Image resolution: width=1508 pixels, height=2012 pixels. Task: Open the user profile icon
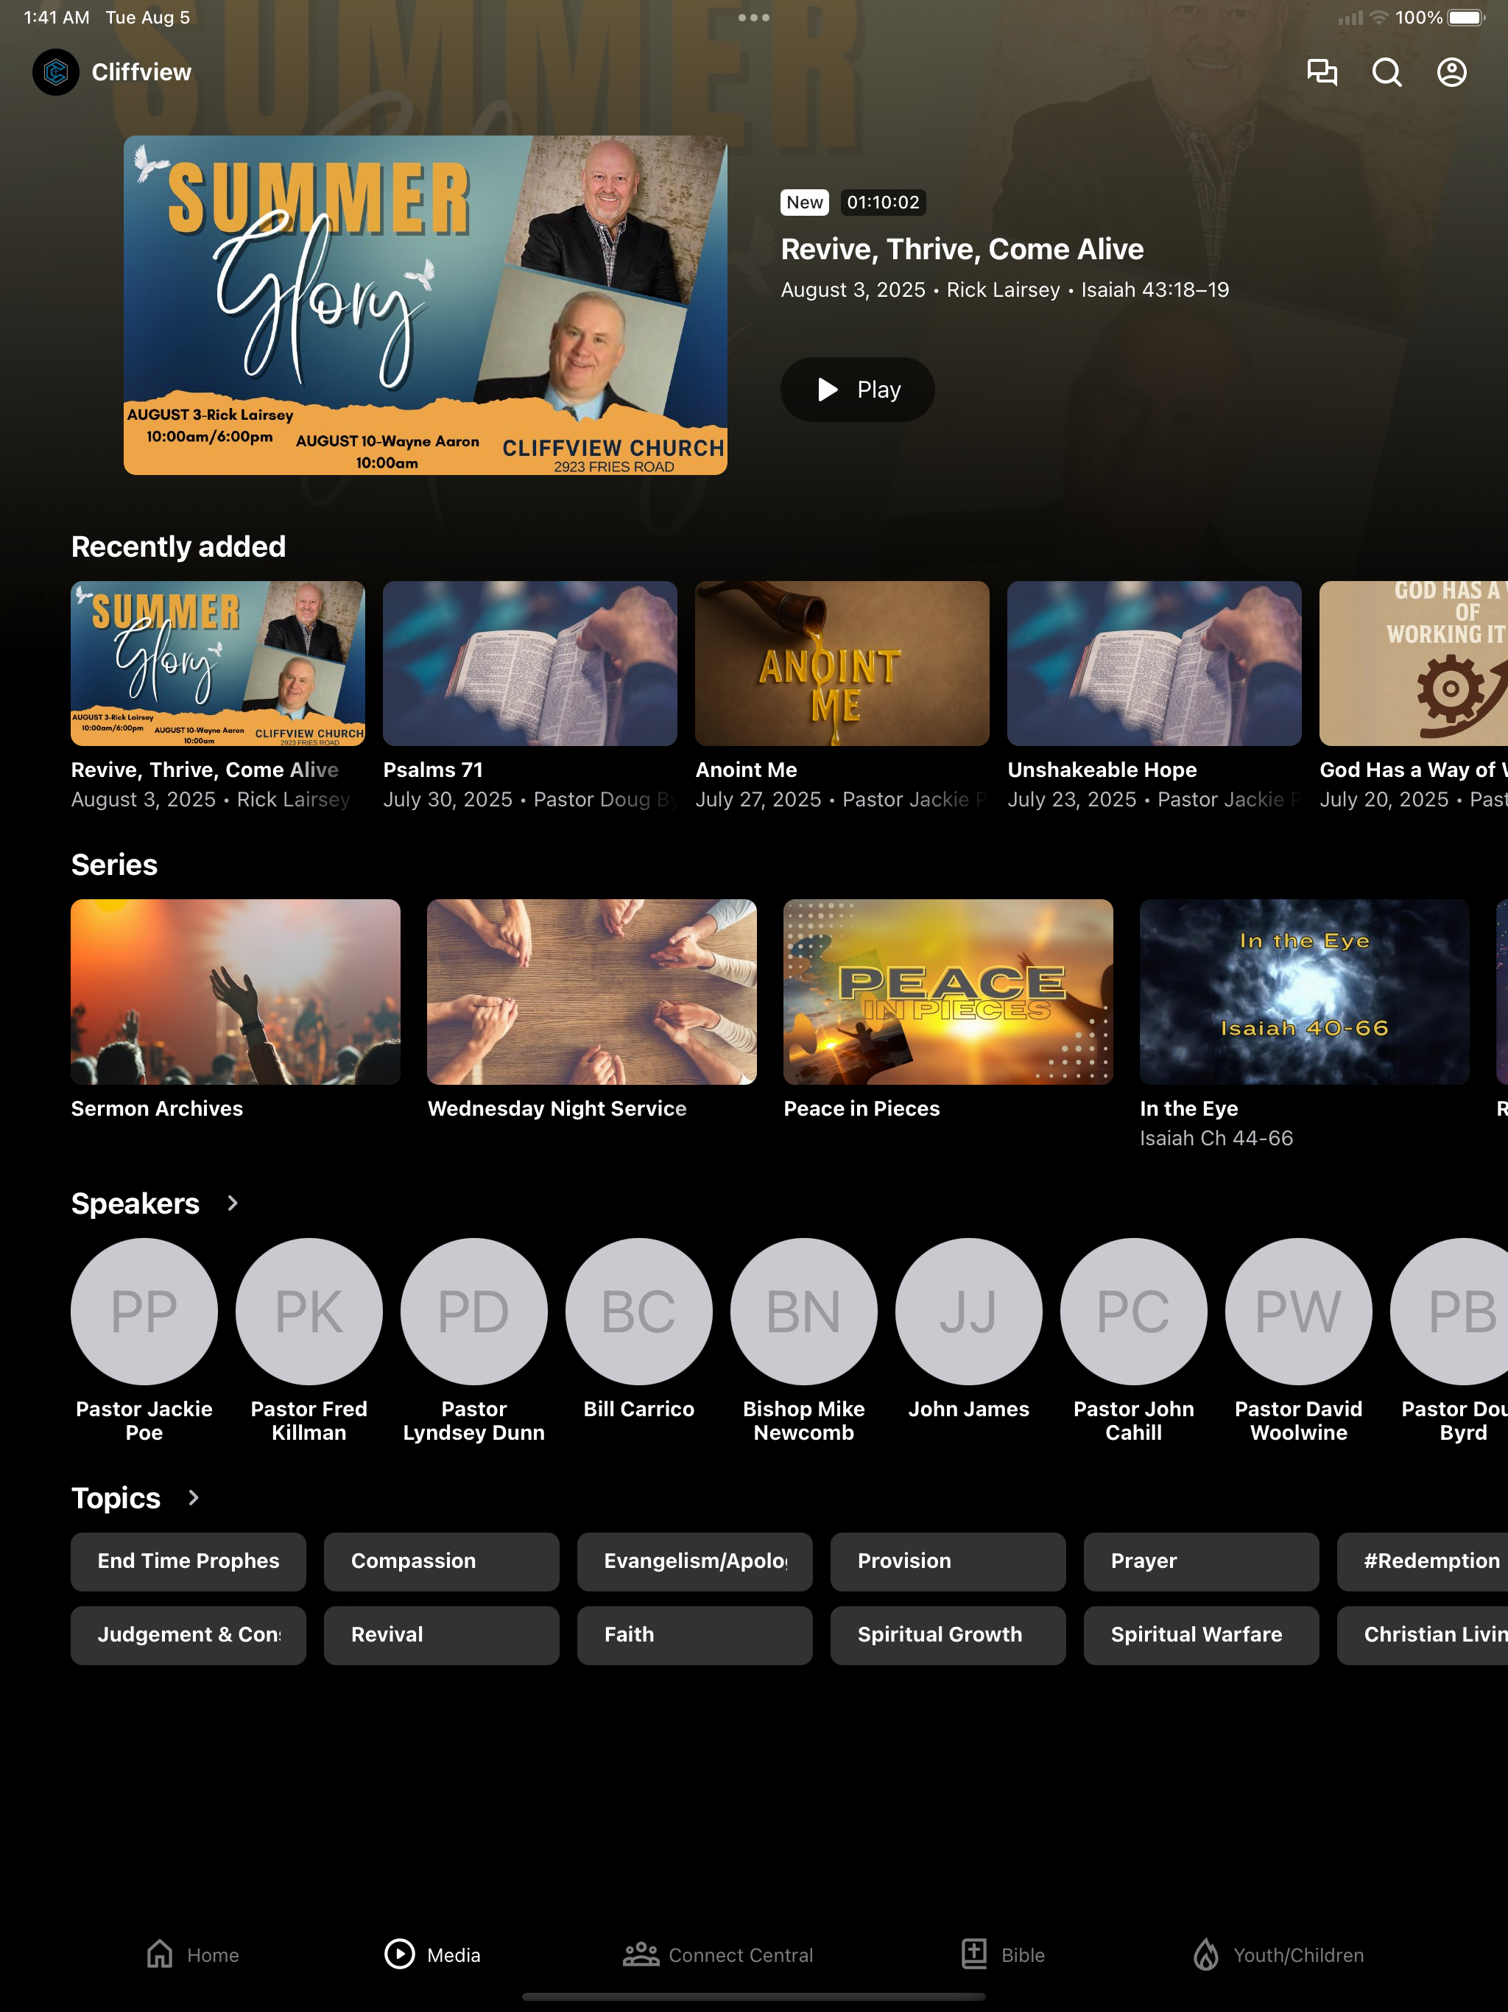coord(1451,72)
